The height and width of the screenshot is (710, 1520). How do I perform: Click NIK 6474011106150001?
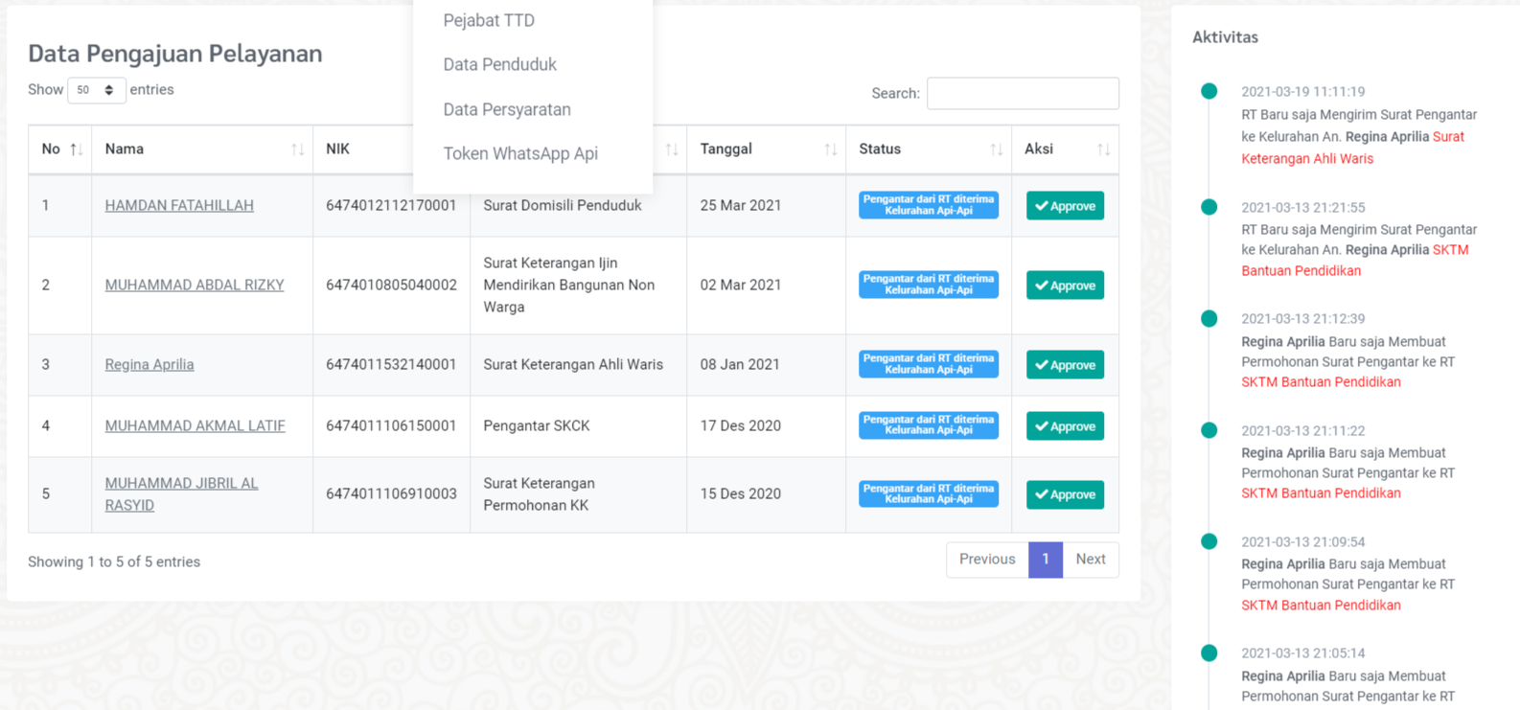(391, 425)
